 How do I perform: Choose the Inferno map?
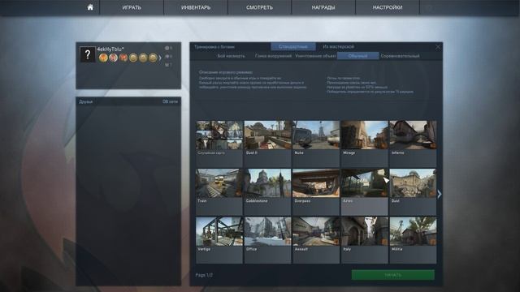[413, 144]
